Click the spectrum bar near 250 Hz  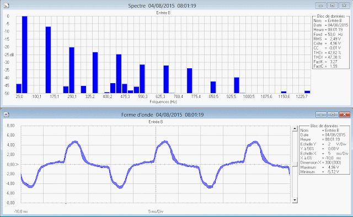(72, 70)
